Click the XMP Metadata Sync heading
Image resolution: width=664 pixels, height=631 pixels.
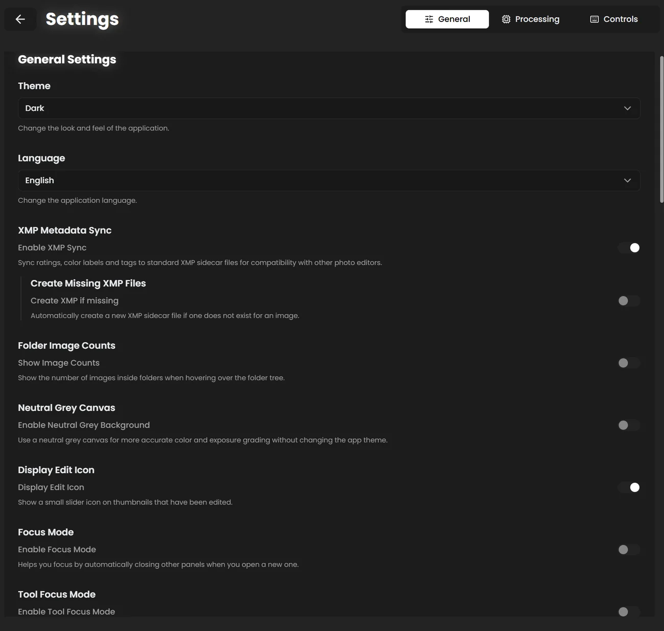65,230
